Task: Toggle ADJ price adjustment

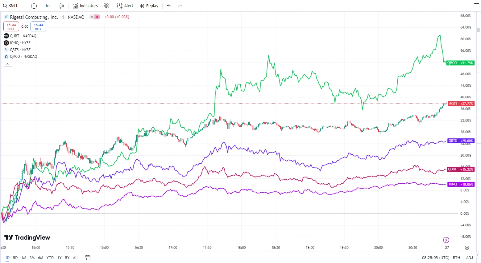Action: (x=469, y=257)
